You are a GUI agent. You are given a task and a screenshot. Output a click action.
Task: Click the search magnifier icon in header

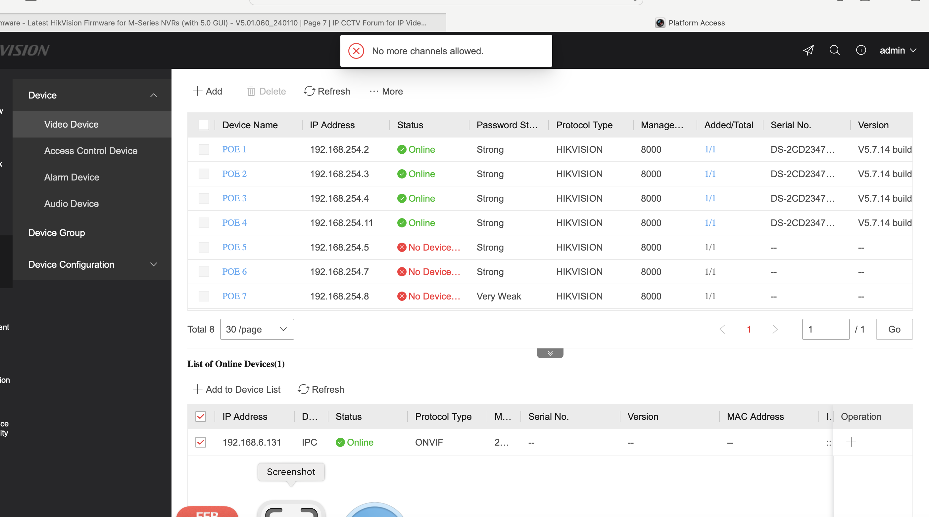pos(834,50)
